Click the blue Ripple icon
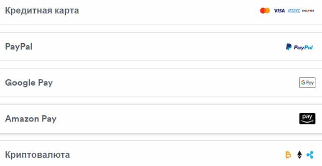 [310, 155]
